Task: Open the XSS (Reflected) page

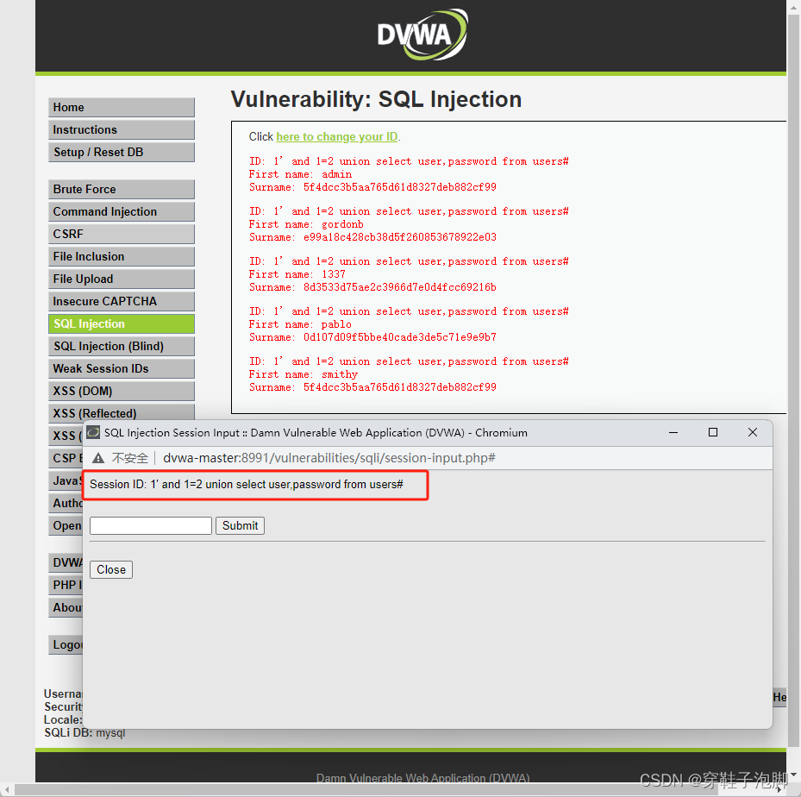Action: (x=122, y=413)
